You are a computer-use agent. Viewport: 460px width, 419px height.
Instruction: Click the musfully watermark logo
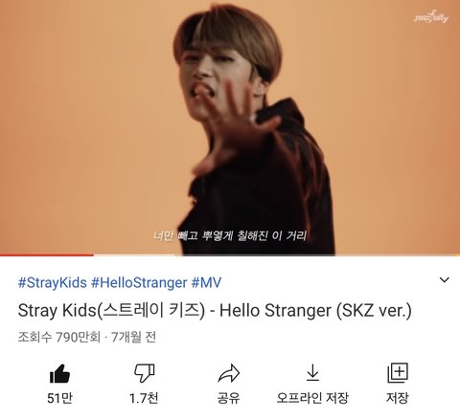[x=431, y=16]
